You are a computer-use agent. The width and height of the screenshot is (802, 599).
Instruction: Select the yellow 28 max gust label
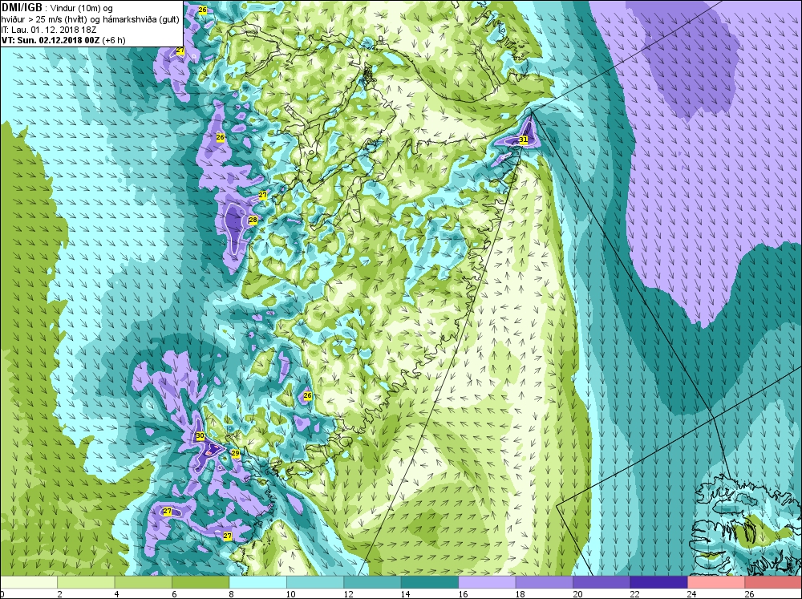(253, 220)
